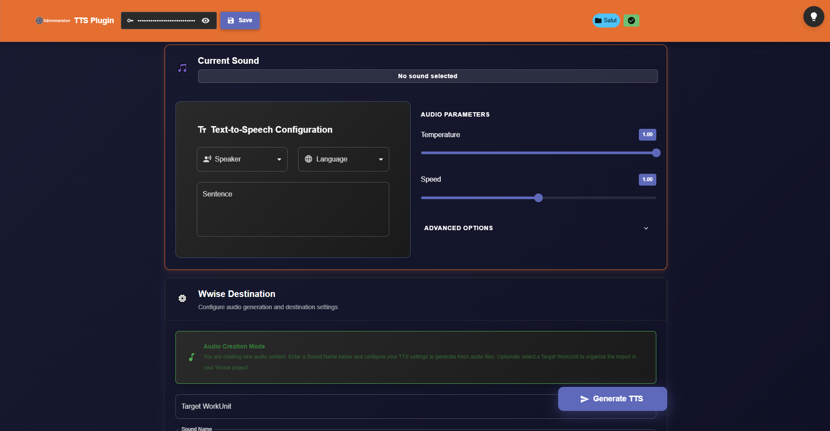Click the Target WorkUnit field

pyautogui.click(x=415, y=407)
